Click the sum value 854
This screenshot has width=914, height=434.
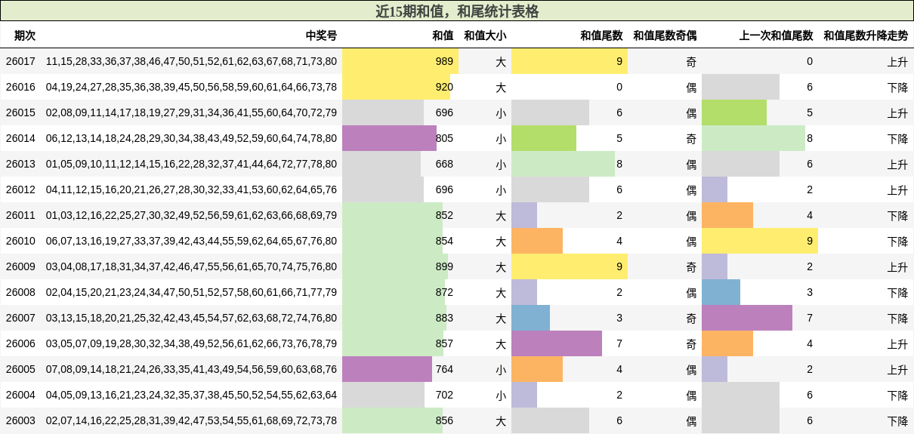444,241
